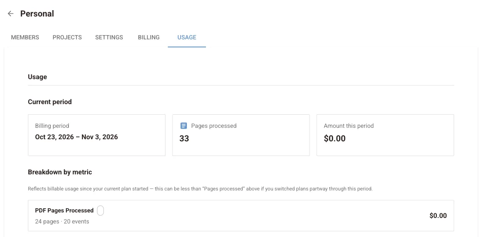Image resolution: width=482 pixels, height=237 pixels.
Task: Click the PDF Pages Processed metric name
Action: [x=64, y=210]
